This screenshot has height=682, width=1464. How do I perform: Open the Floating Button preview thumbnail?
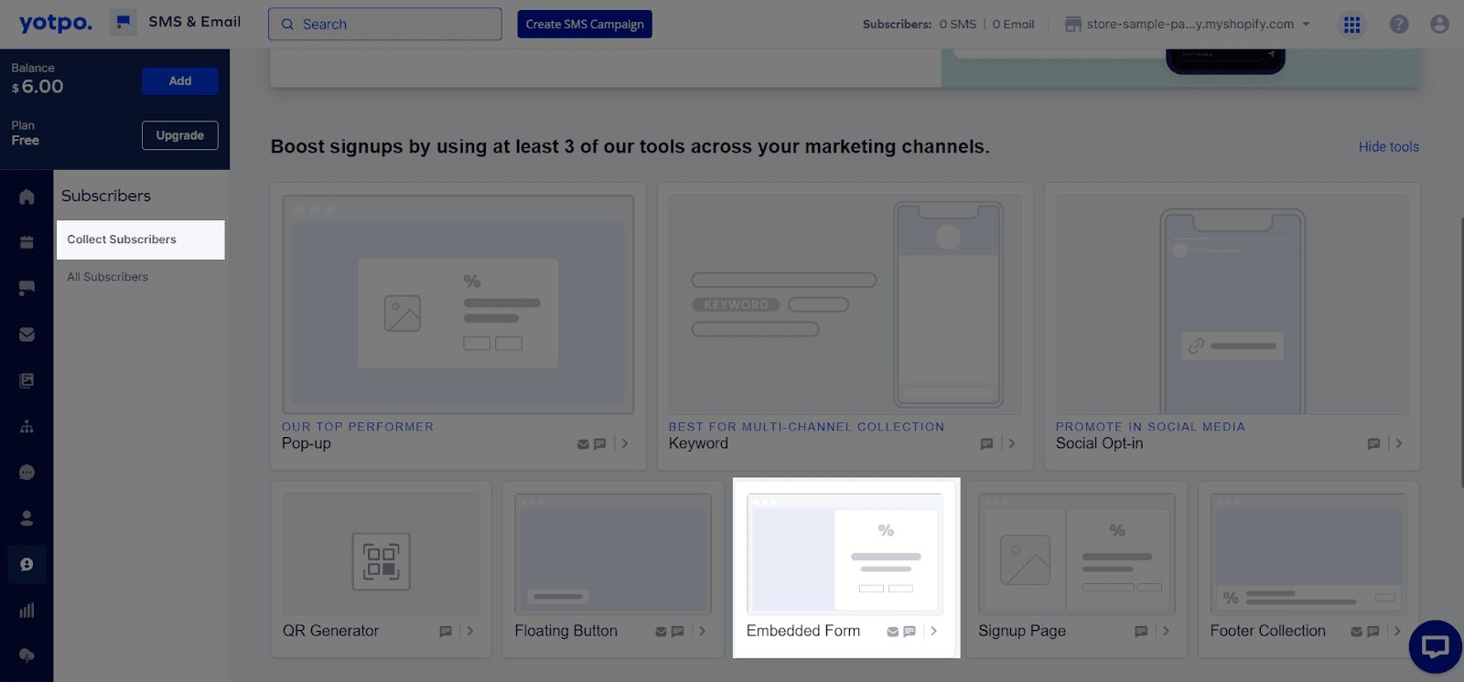(x=613, y=554)
